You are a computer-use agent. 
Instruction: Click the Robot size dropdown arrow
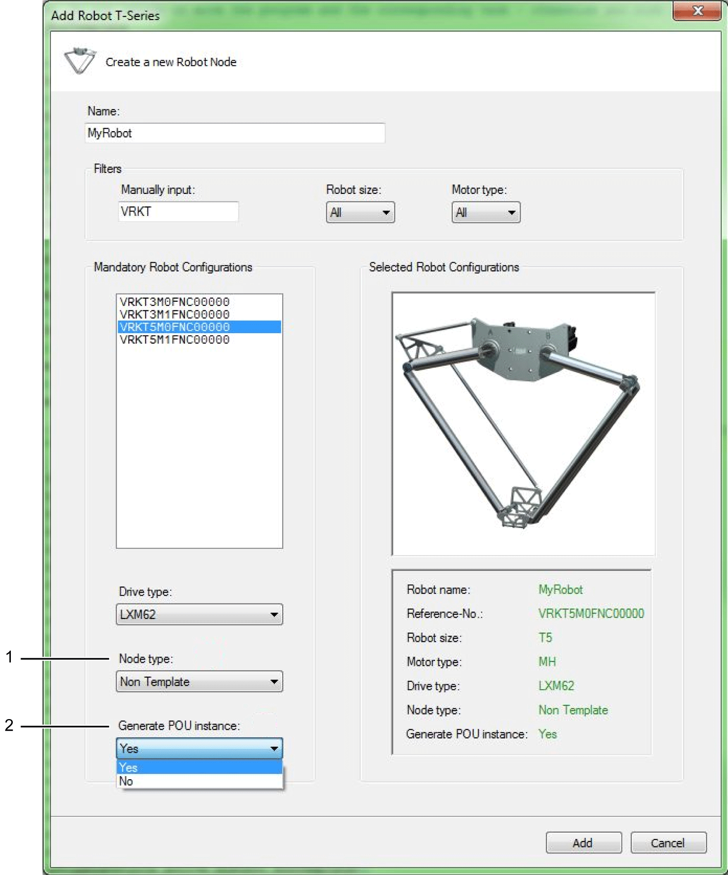tap(386, 213)
